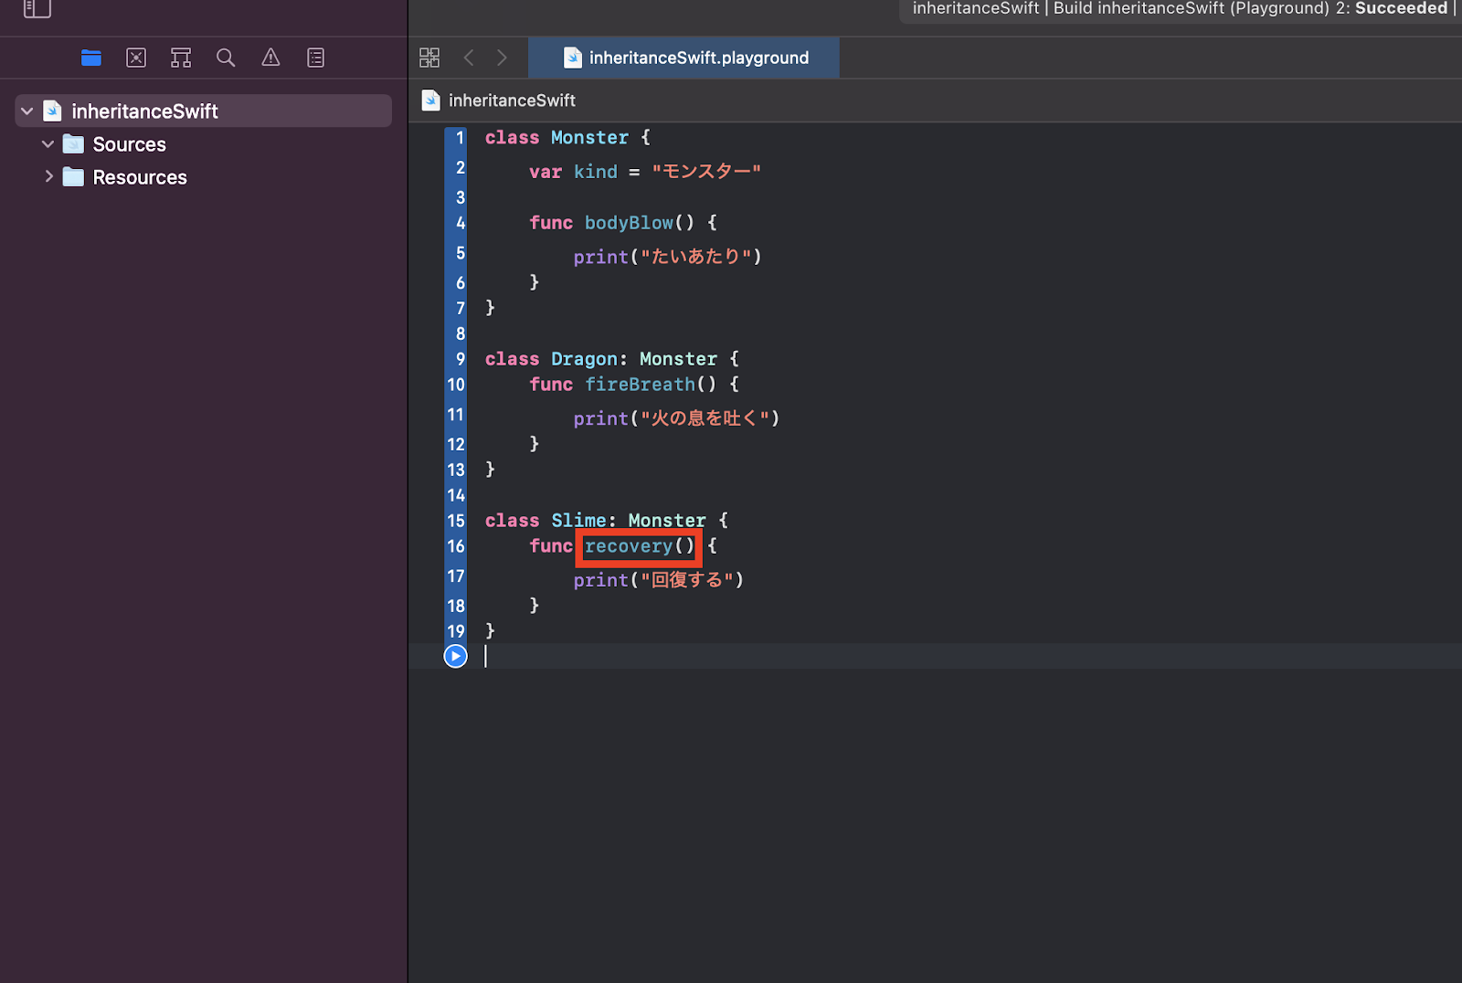Click the build Succeeded status in the activity bar
Screen dimensions: 1462x983
(x=1401, y=8)
